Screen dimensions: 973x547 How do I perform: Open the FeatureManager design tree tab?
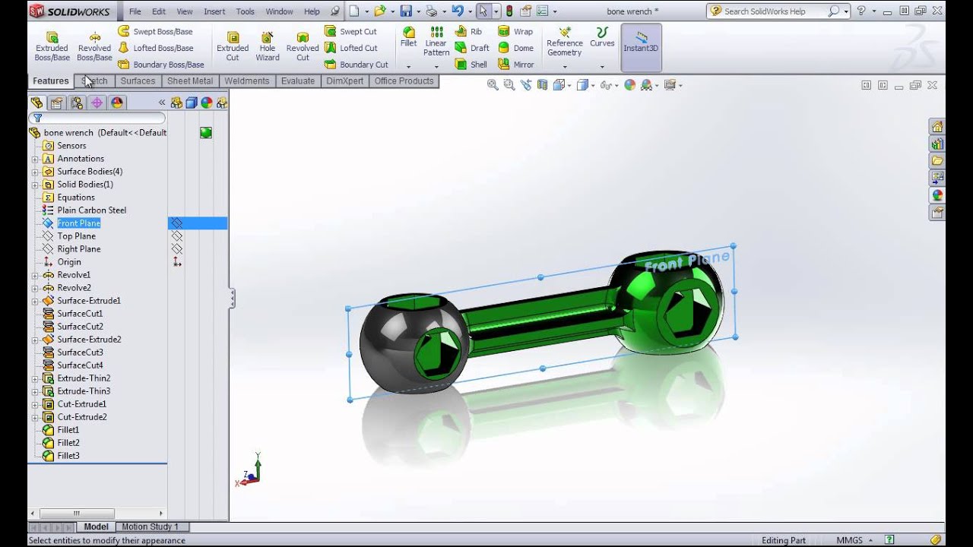coord(36,103)
